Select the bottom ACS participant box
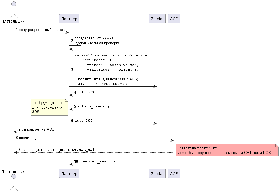 pyautogui.click(x=174, y=173)
